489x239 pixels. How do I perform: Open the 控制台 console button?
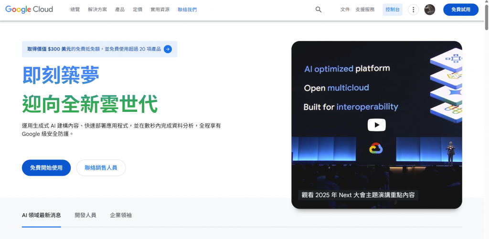393,10
